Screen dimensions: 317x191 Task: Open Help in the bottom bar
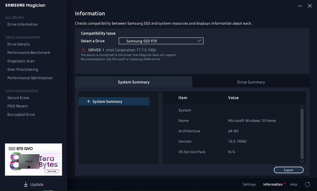294,184
